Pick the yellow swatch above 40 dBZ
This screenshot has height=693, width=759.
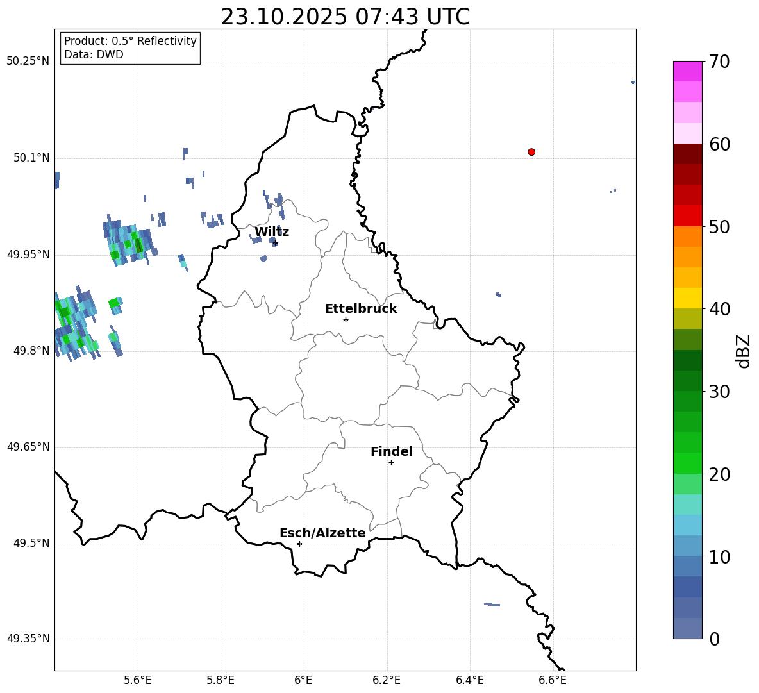688,298
